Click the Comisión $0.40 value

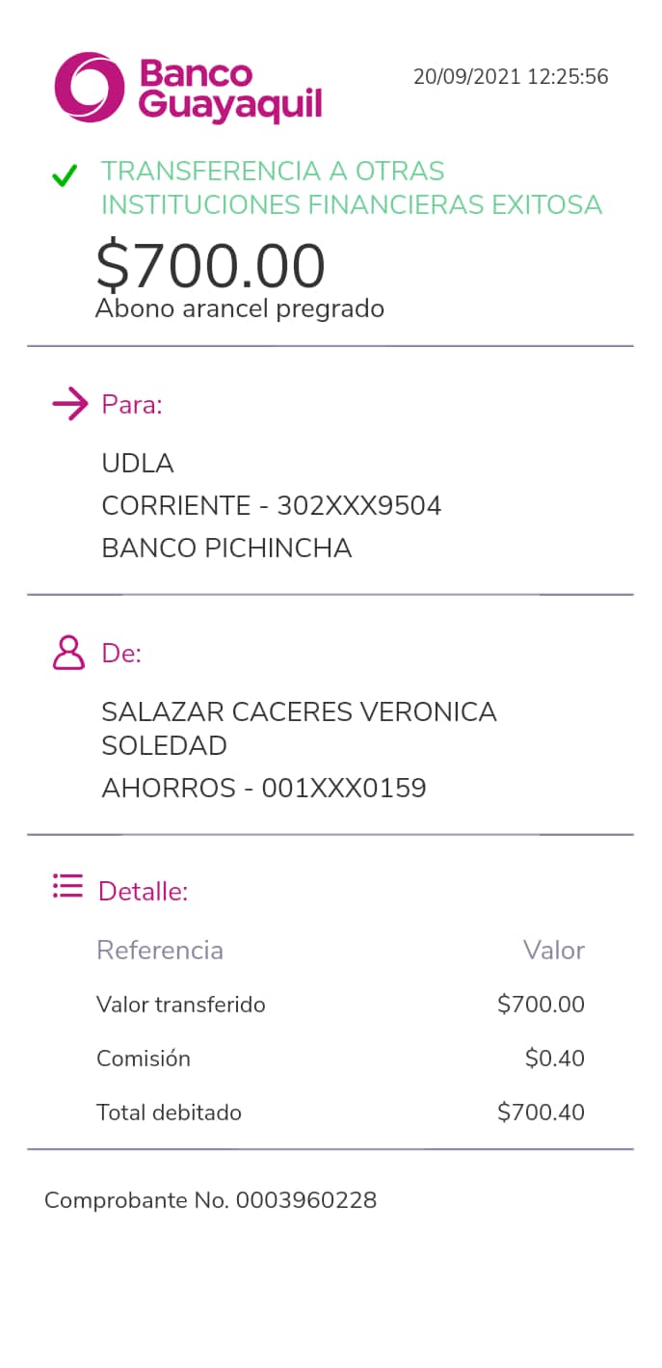pyautogui.click(x=554, y=1059)
